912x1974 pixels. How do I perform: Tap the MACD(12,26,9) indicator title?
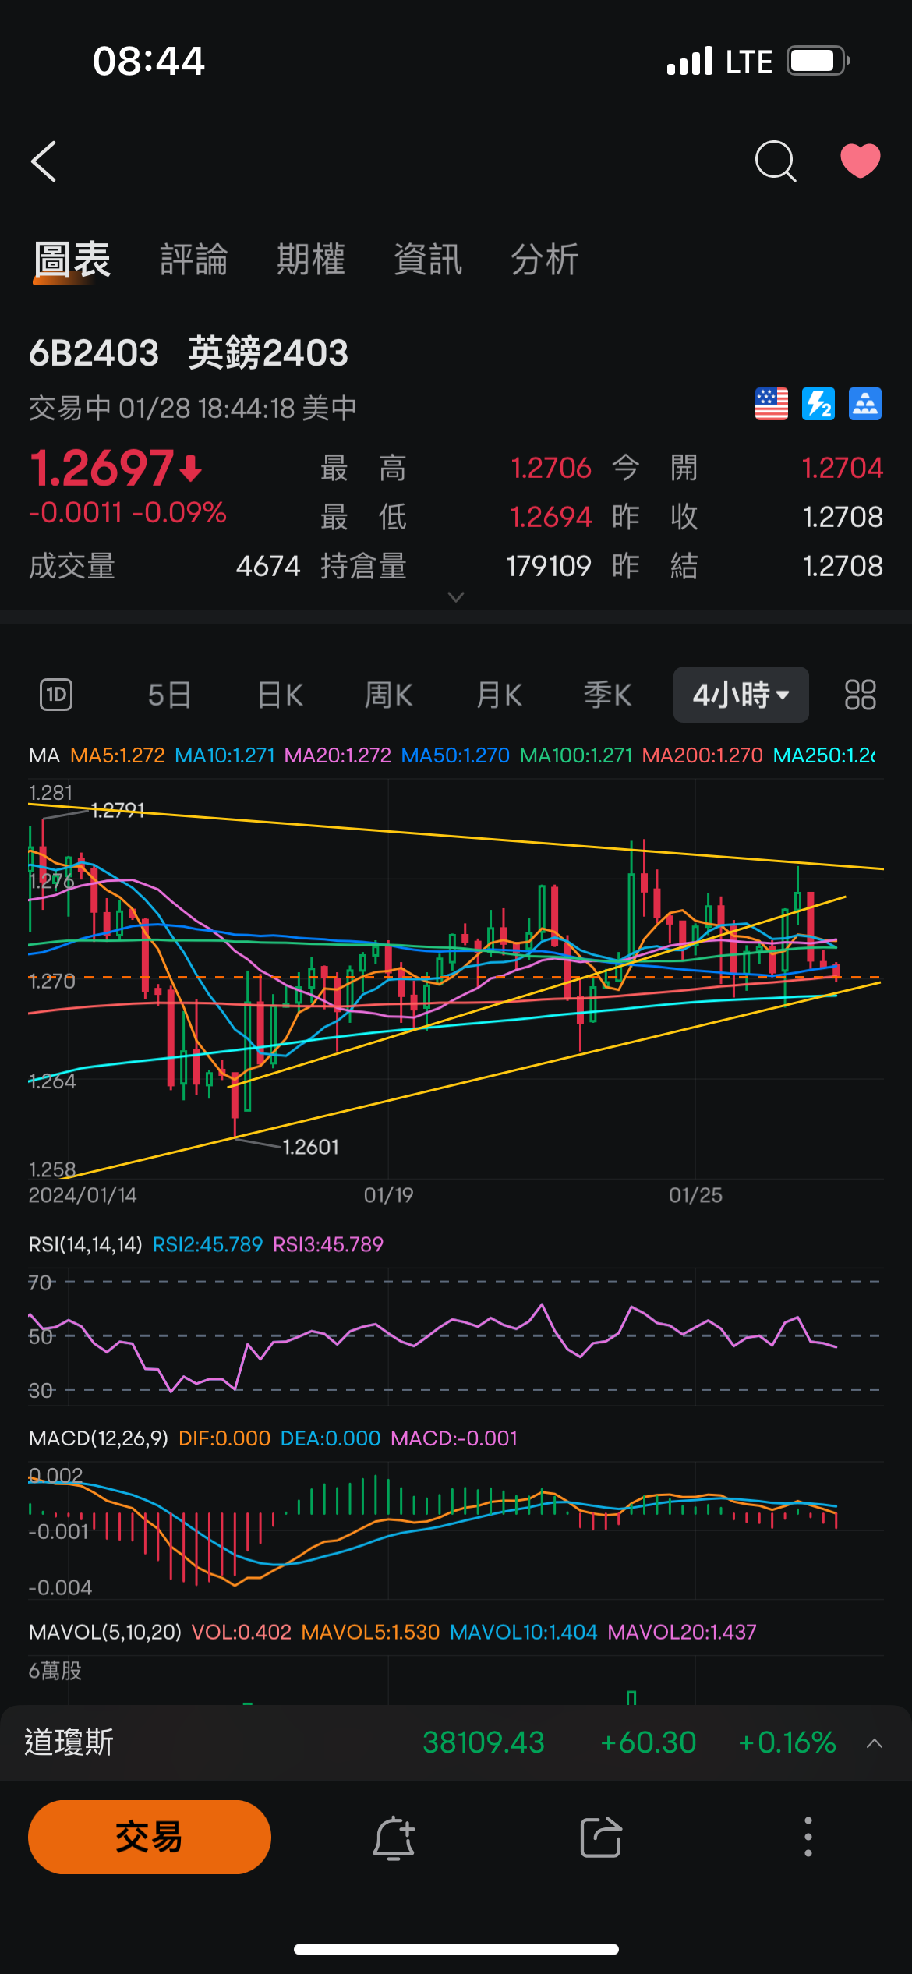[x=98, y=1438]
